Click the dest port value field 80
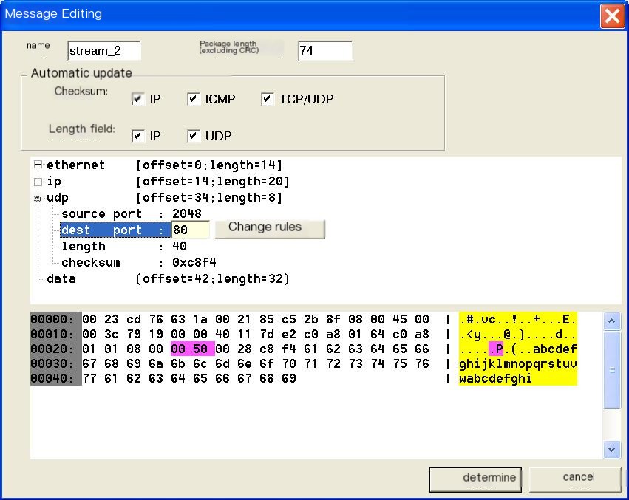629x500 pixels. 190,230
